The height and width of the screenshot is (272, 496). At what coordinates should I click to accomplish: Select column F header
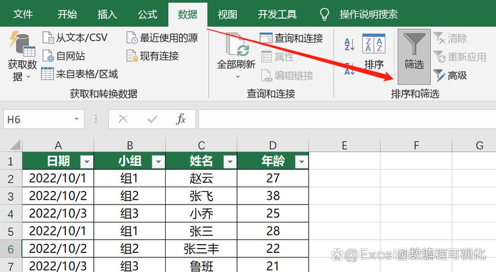click(416, 145)
